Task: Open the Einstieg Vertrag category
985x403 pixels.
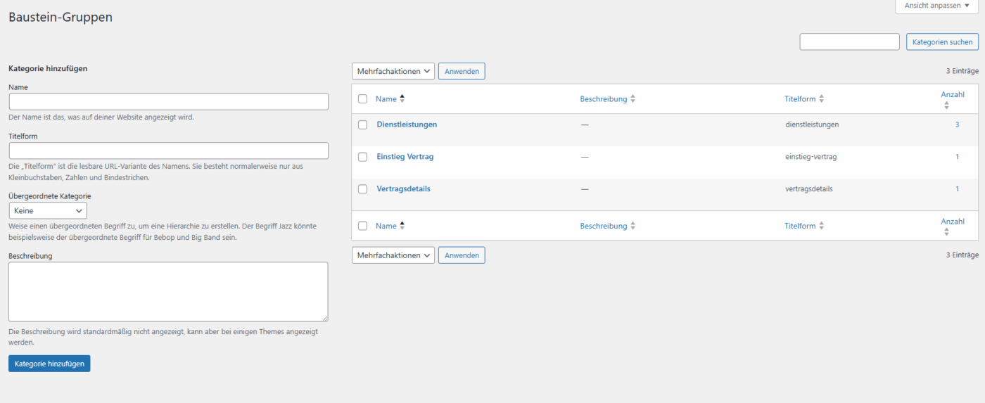Action: (x=405, y=157)
